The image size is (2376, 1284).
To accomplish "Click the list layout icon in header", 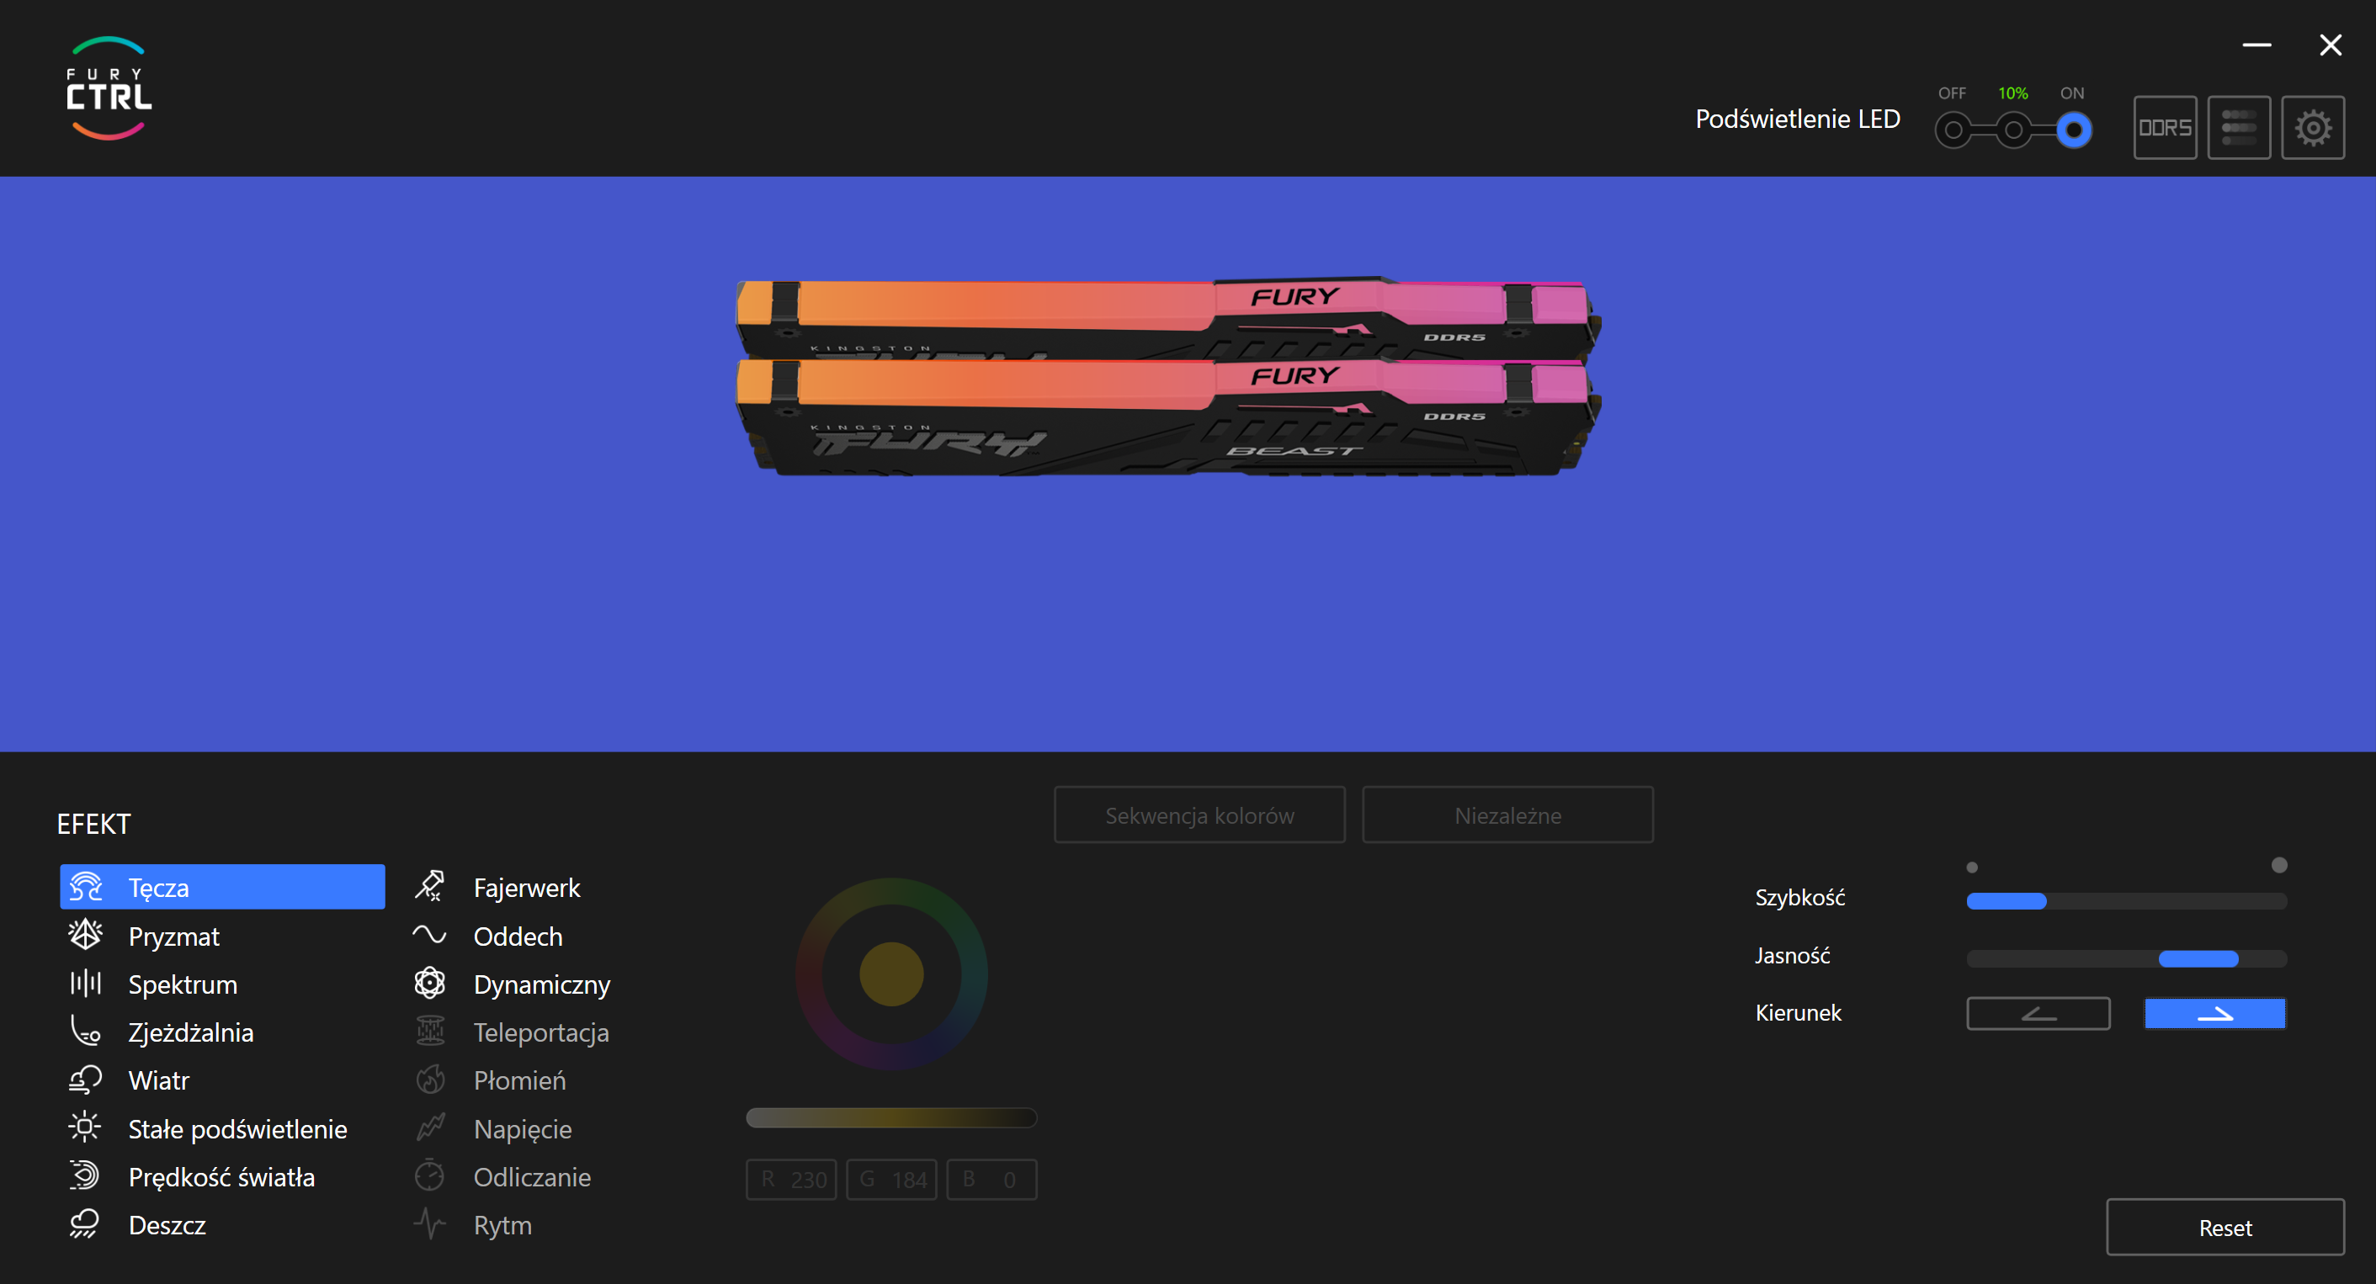I will coord(2239,127).
